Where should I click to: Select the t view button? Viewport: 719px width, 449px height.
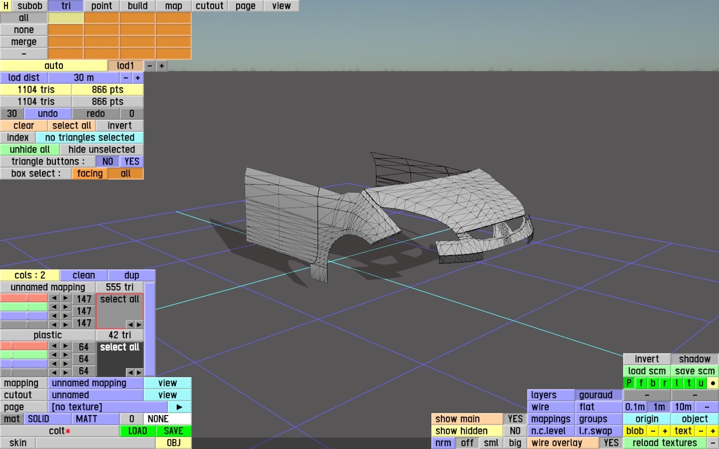pyautogui.click(x=689, y=383)
